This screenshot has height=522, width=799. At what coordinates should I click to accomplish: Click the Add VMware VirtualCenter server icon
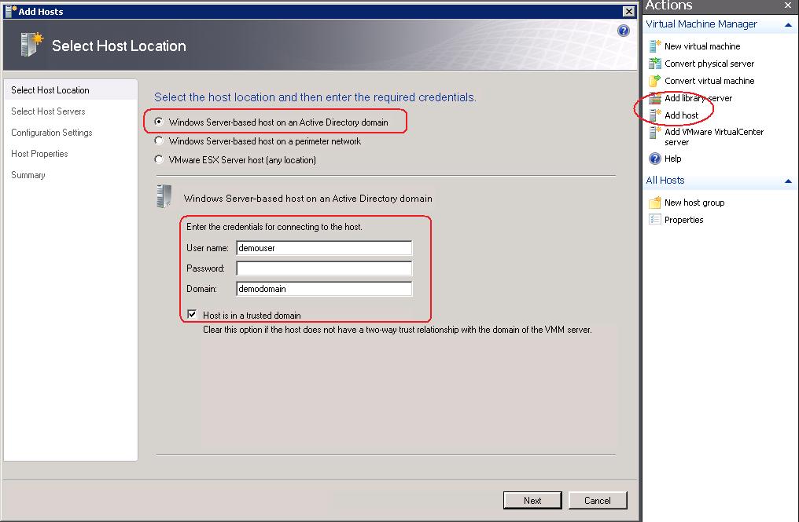[x=655, y=133]
